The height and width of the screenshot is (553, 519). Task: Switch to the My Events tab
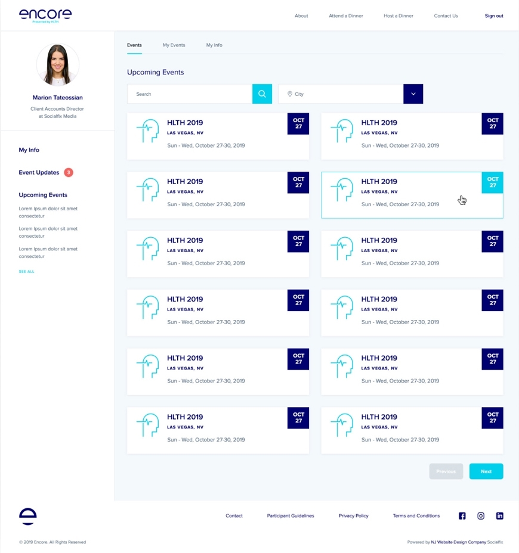174,45
